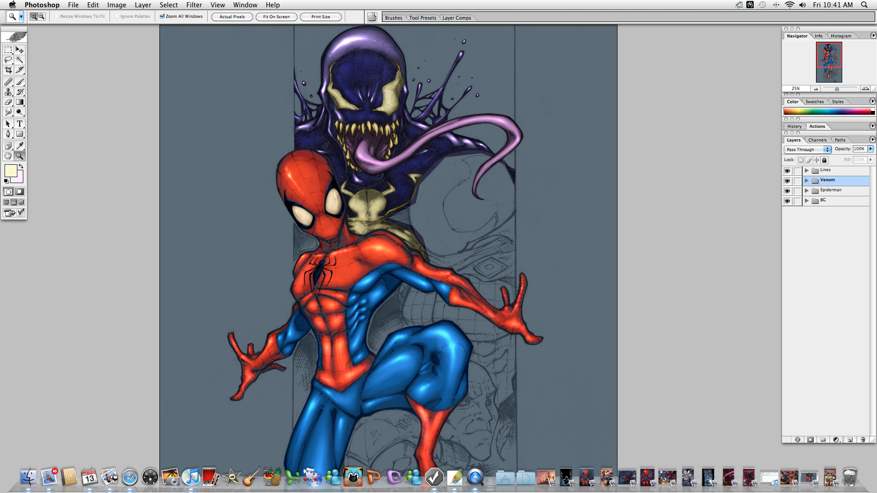Expand the BG layer group
This screenshot has height=493, width=877.
(x=807, y=200)
